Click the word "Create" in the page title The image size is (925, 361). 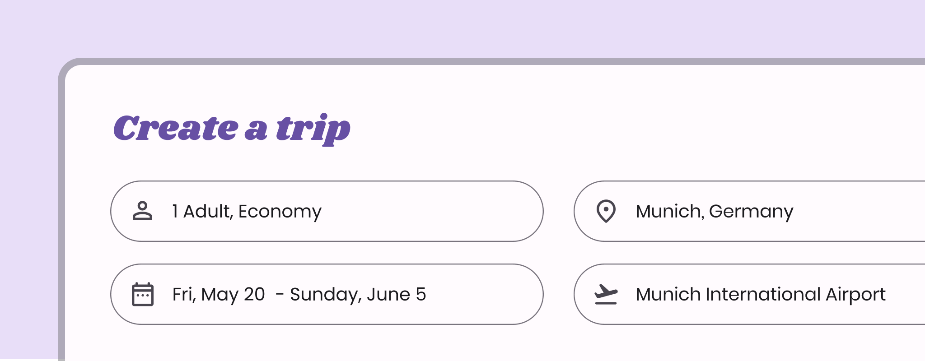175,129
